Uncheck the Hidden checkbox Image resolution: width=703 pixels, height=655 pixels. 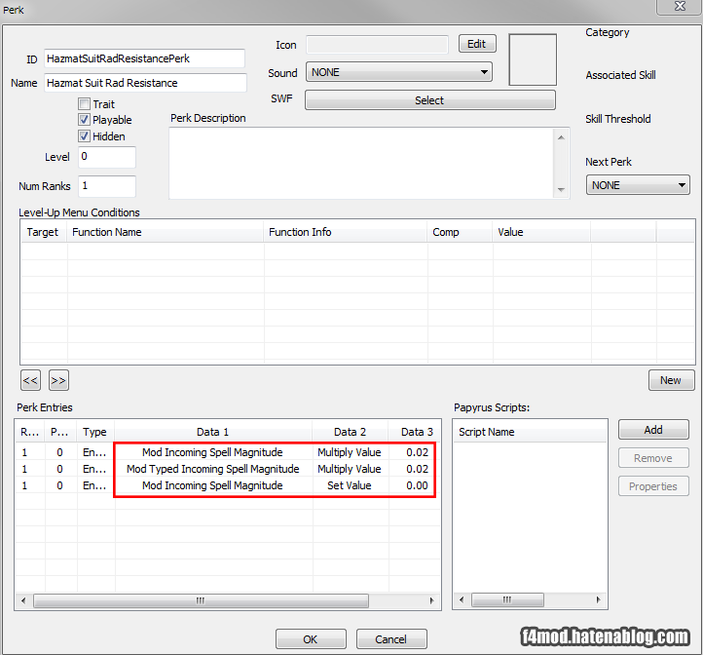84,136
